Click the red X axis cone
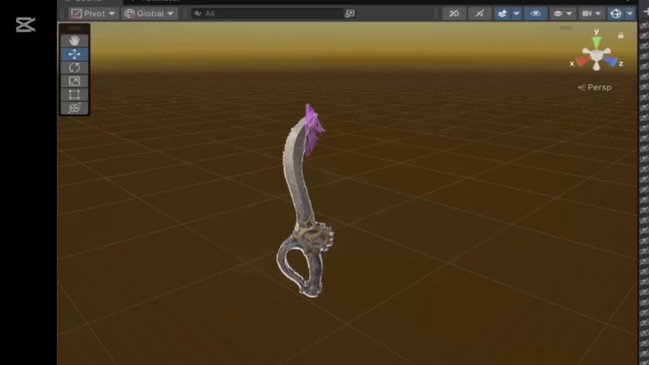Image resolution: width=649 pixels, height=365 pixels. coord(582,62)
